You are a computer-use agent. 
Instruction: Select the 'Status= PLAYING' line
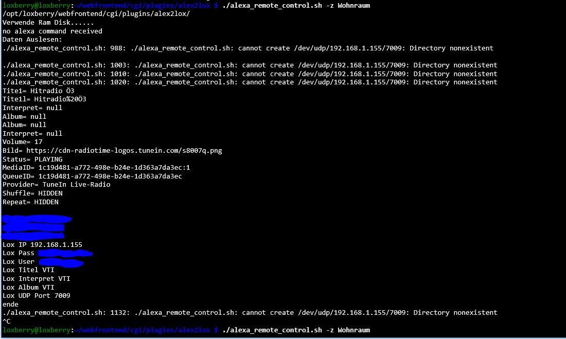(x=32, y=159)
